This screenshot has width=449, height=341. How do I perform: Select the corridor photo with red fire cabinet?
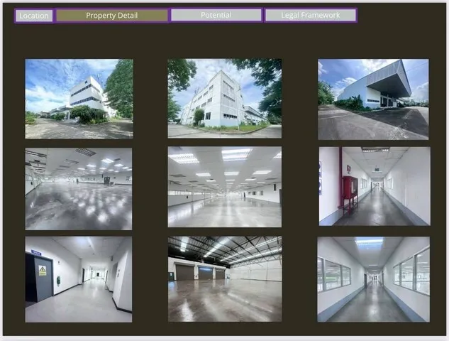coord(374,186)
